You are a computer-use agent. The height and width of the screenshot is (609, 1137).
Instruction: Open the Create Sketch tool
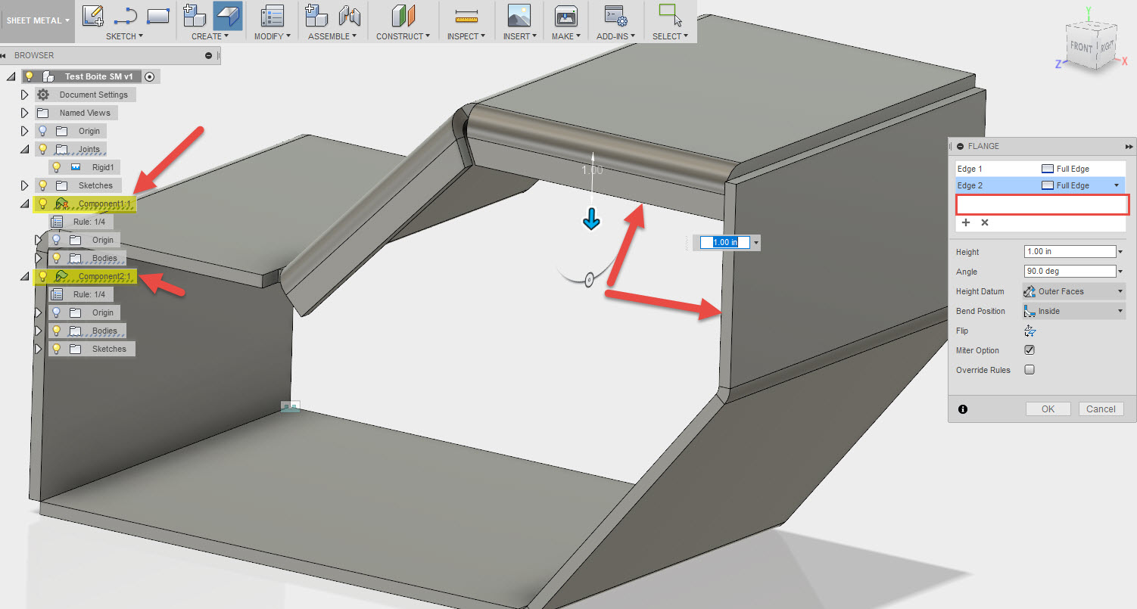click(92, 15)
